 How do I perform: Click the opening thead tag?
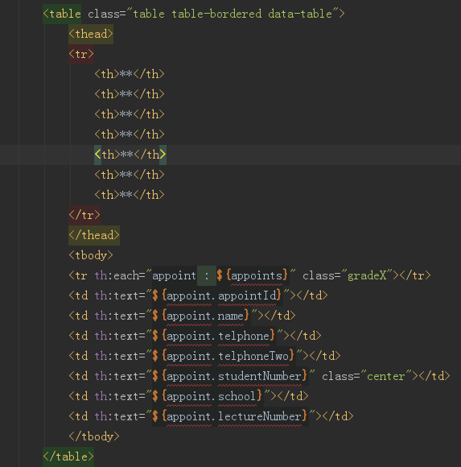click(91, 34)
